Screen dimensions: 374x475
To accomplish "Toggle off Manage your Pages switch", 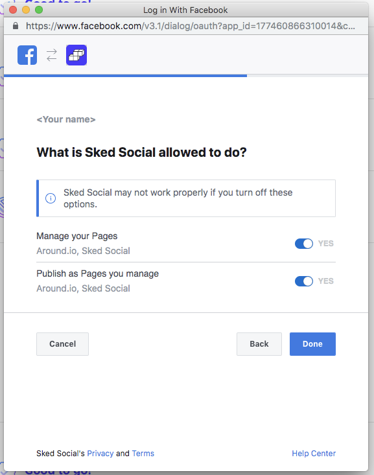I will tap(304, 244).
